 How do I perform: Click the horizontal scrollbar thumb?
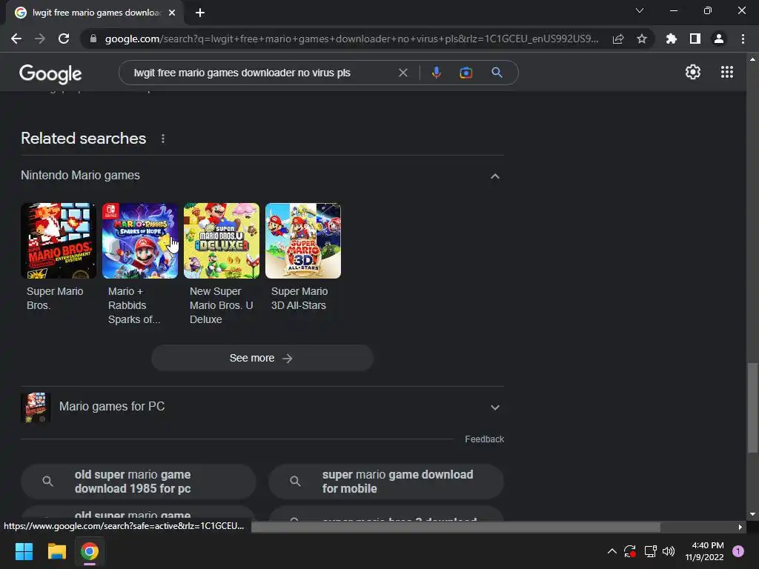coord(456,527)
